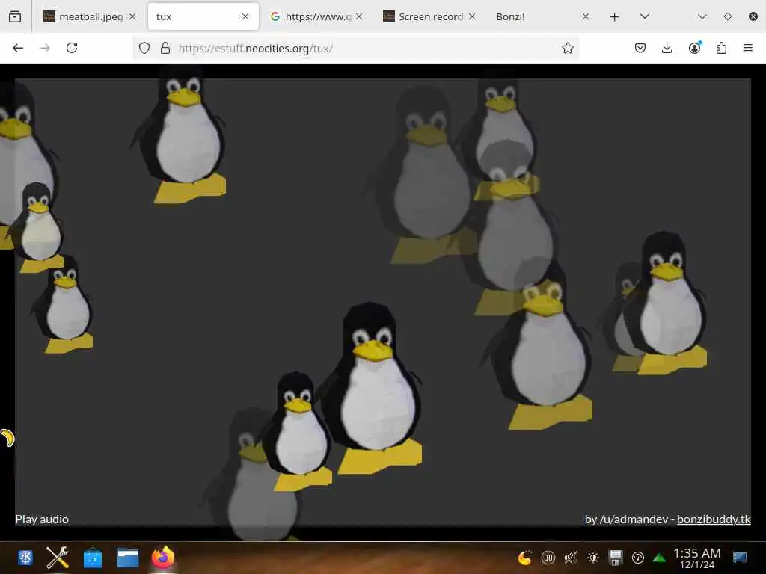
Task: Open a new tab with plus button
Action: [615, 16]
